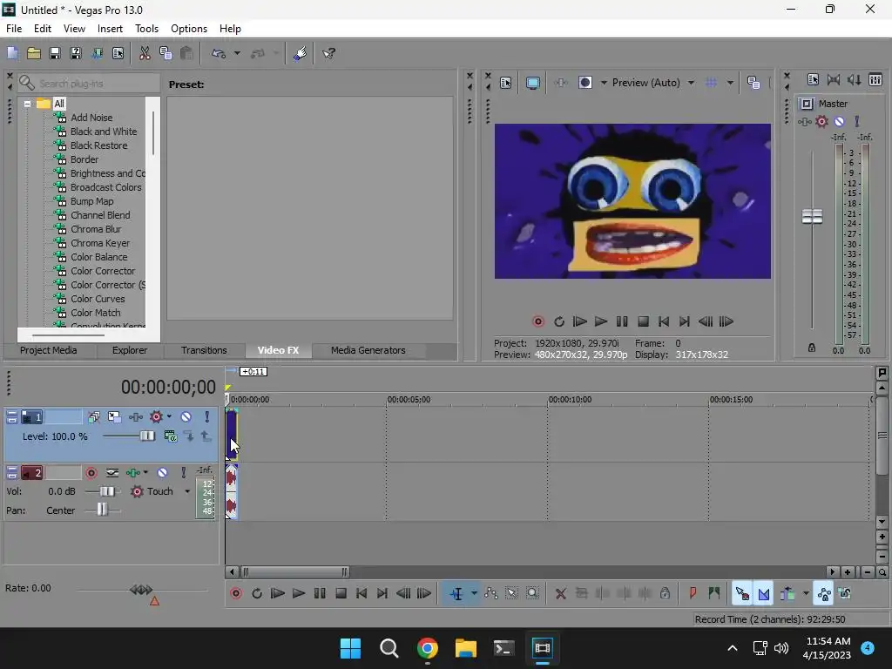The width and height of the screenshot is (892, 669).
Task: Toggle Lock Envelopes to Events
Action: (824, 594)
